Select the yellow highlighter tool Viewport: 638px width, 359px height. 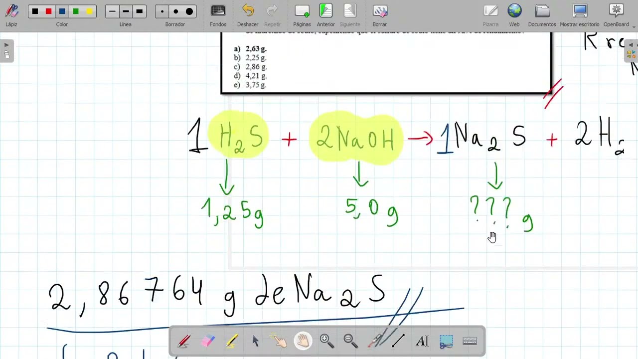pos(232,341)
